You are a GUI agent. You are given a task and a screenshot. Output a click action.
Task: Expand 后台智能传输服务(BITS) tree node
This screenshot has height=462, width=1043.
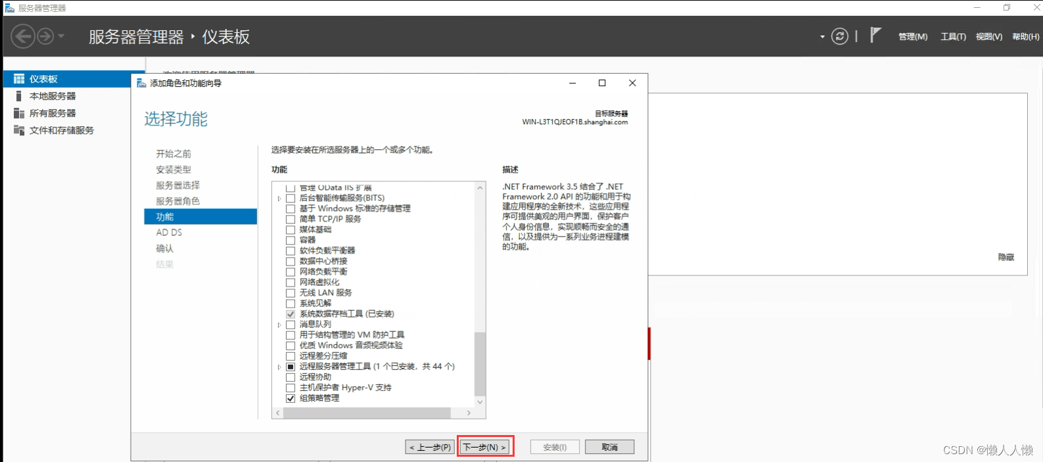point(279,198)
